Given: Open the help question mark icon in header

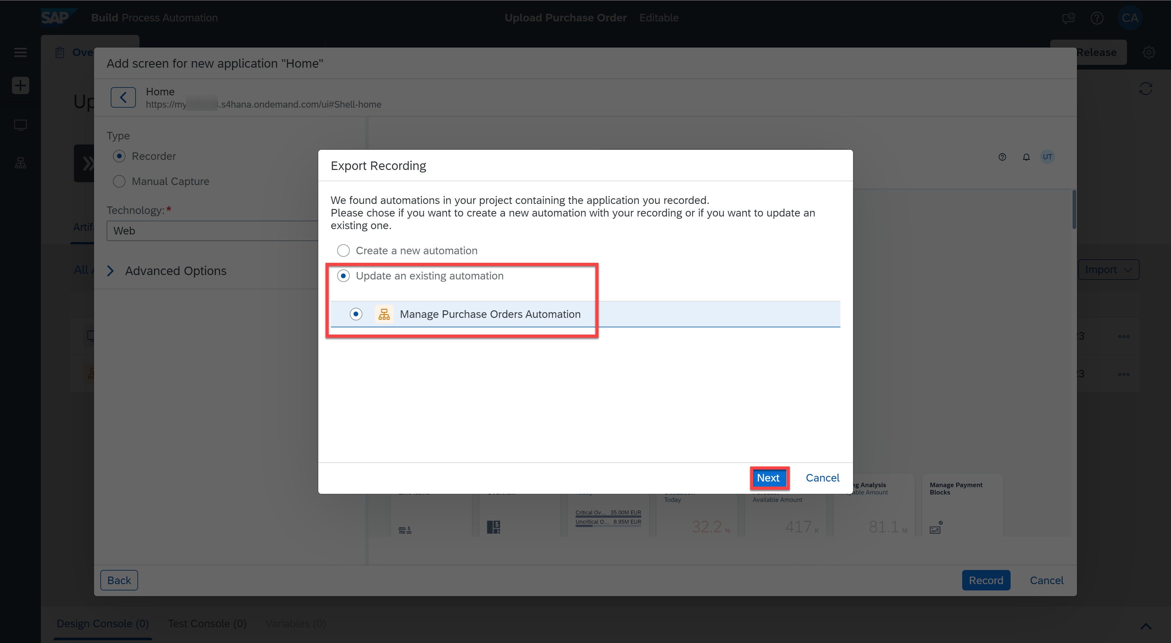Looking at the screenshot, I should (x=1097, y=18).
